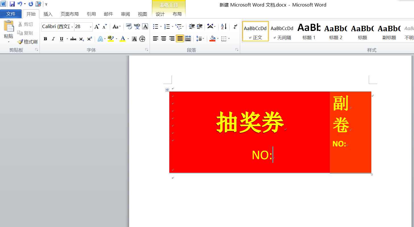Screen dimensions: 414x227
Task: Open the font name dropdown
Action: [x=72, y=27]
